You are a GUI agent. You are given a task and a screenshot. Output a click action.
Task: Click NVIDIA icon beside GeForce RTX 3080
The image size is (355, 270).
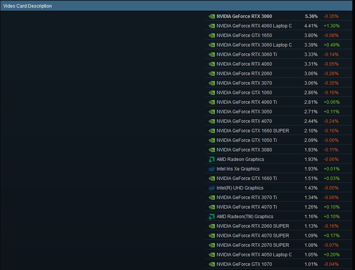tap(212, 149)
